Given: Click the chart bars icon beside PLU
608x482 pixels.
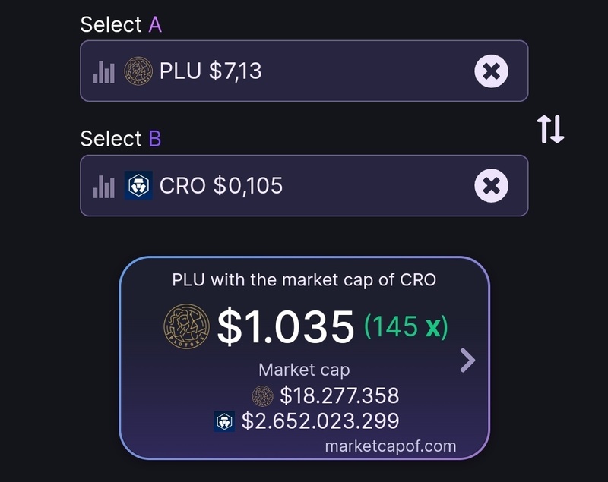Looking at the screenshot, I should [104, 72].
